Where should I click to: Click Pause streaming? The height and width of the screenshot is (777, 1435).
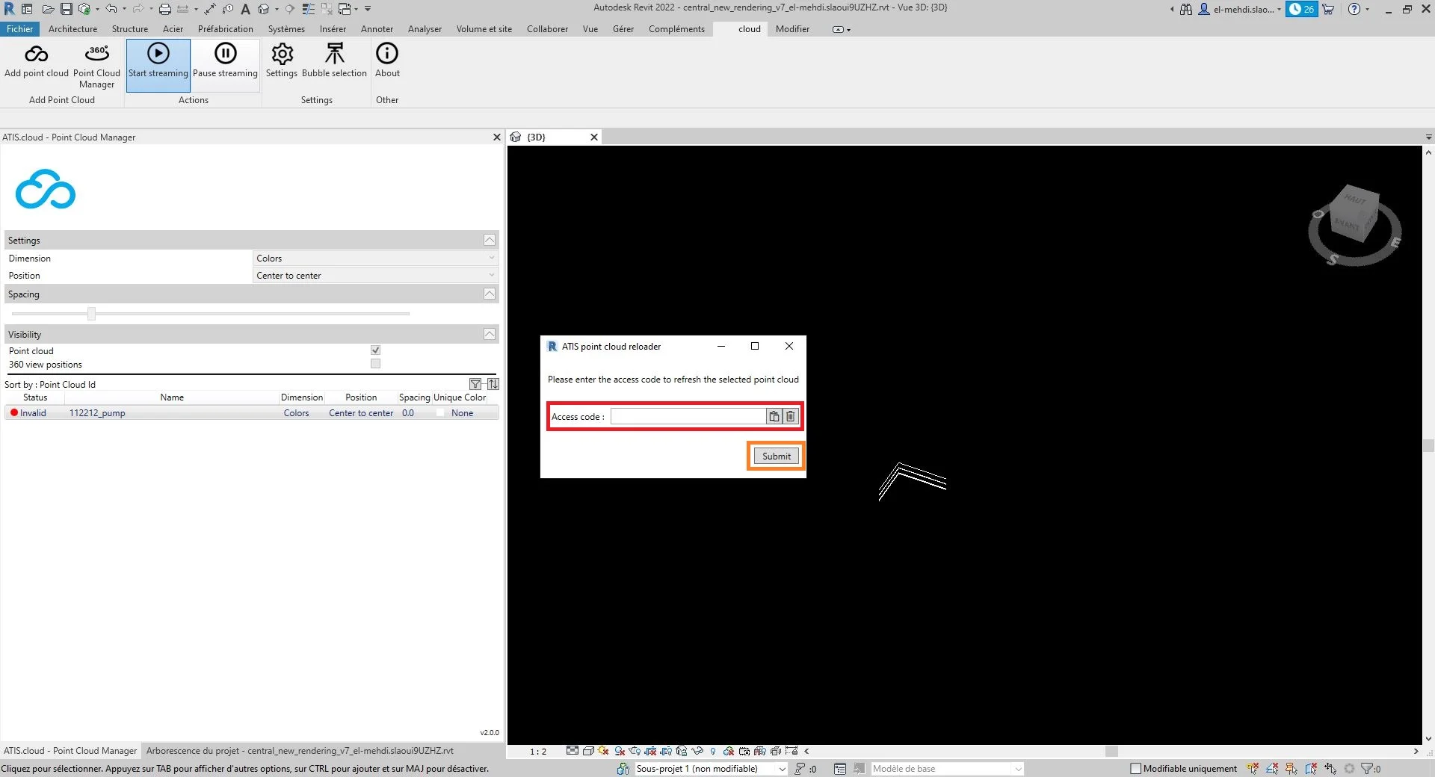pos(225,64)
